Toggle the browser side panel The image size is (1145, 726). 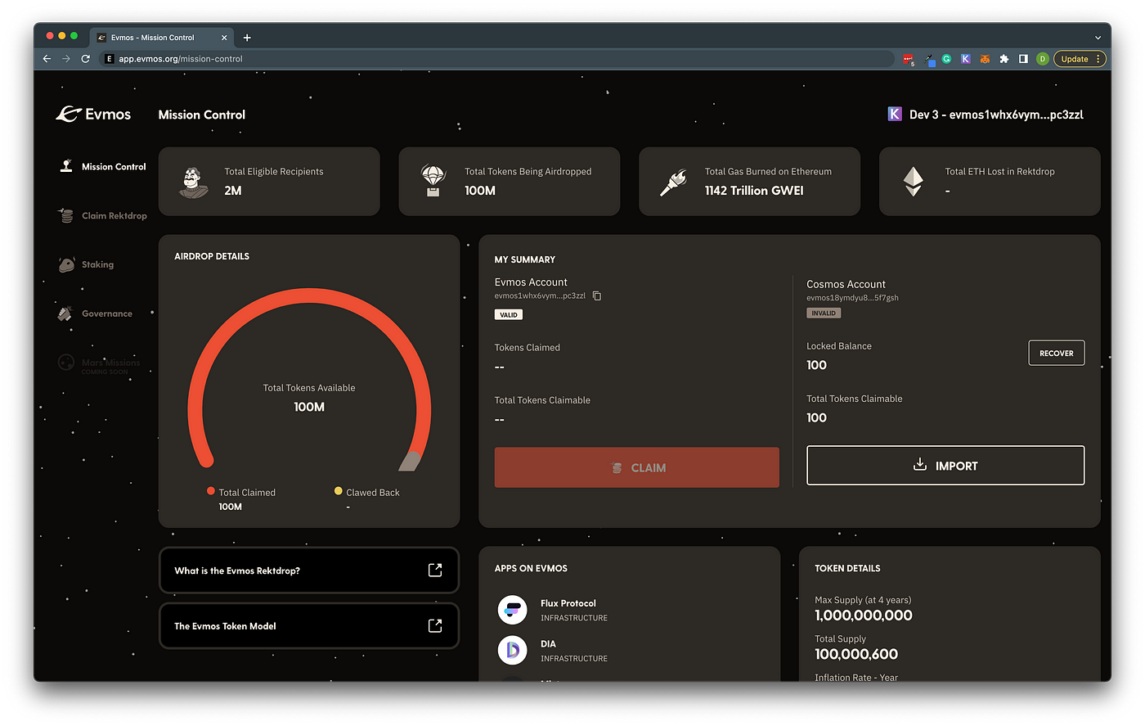(1023, 59)
